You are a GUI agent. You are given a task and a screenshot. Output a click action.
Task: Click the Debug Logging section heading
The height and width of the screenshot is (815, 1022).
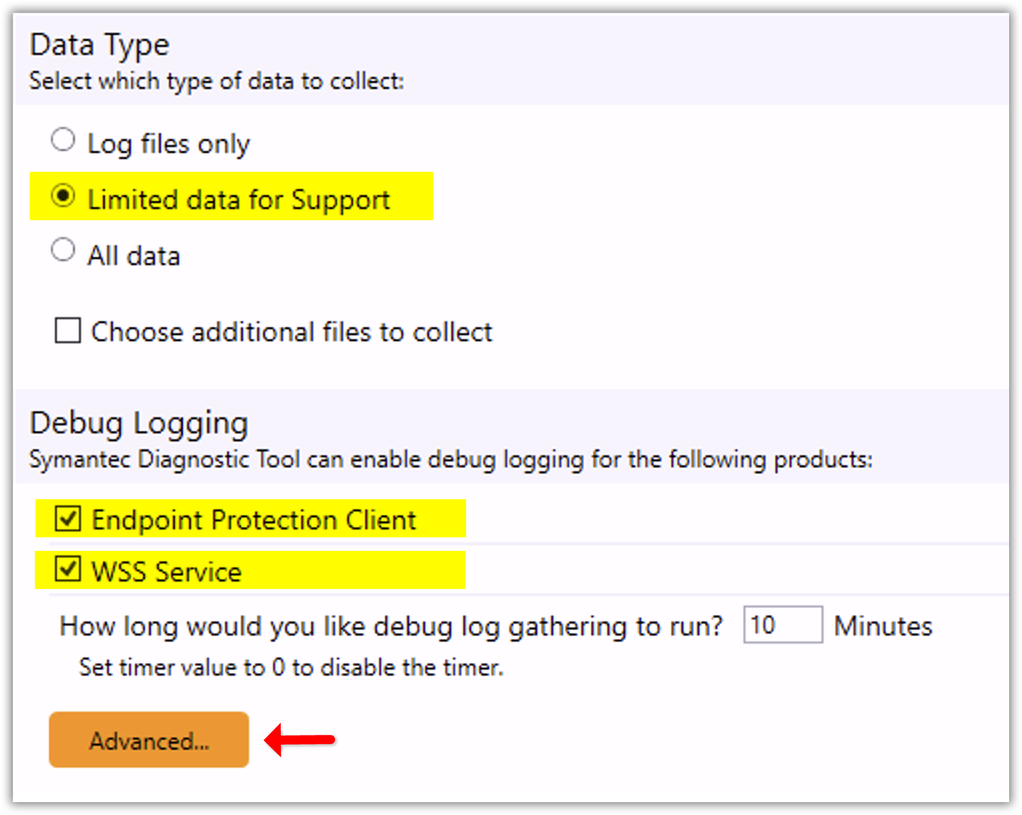click(139, 424)
